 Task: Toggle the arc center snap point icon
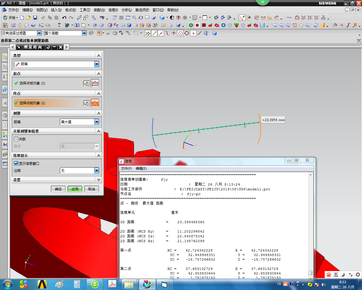pos(180,33)
